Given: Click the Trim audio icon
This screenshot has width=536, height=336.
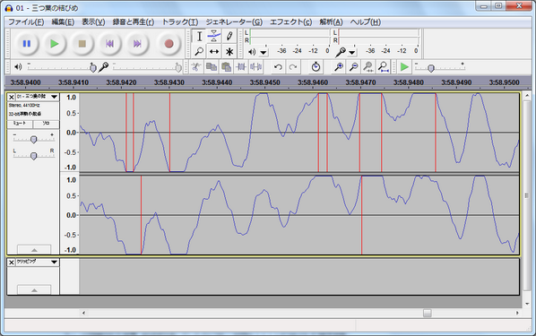Looking at the screenshot, I should 241,67.
